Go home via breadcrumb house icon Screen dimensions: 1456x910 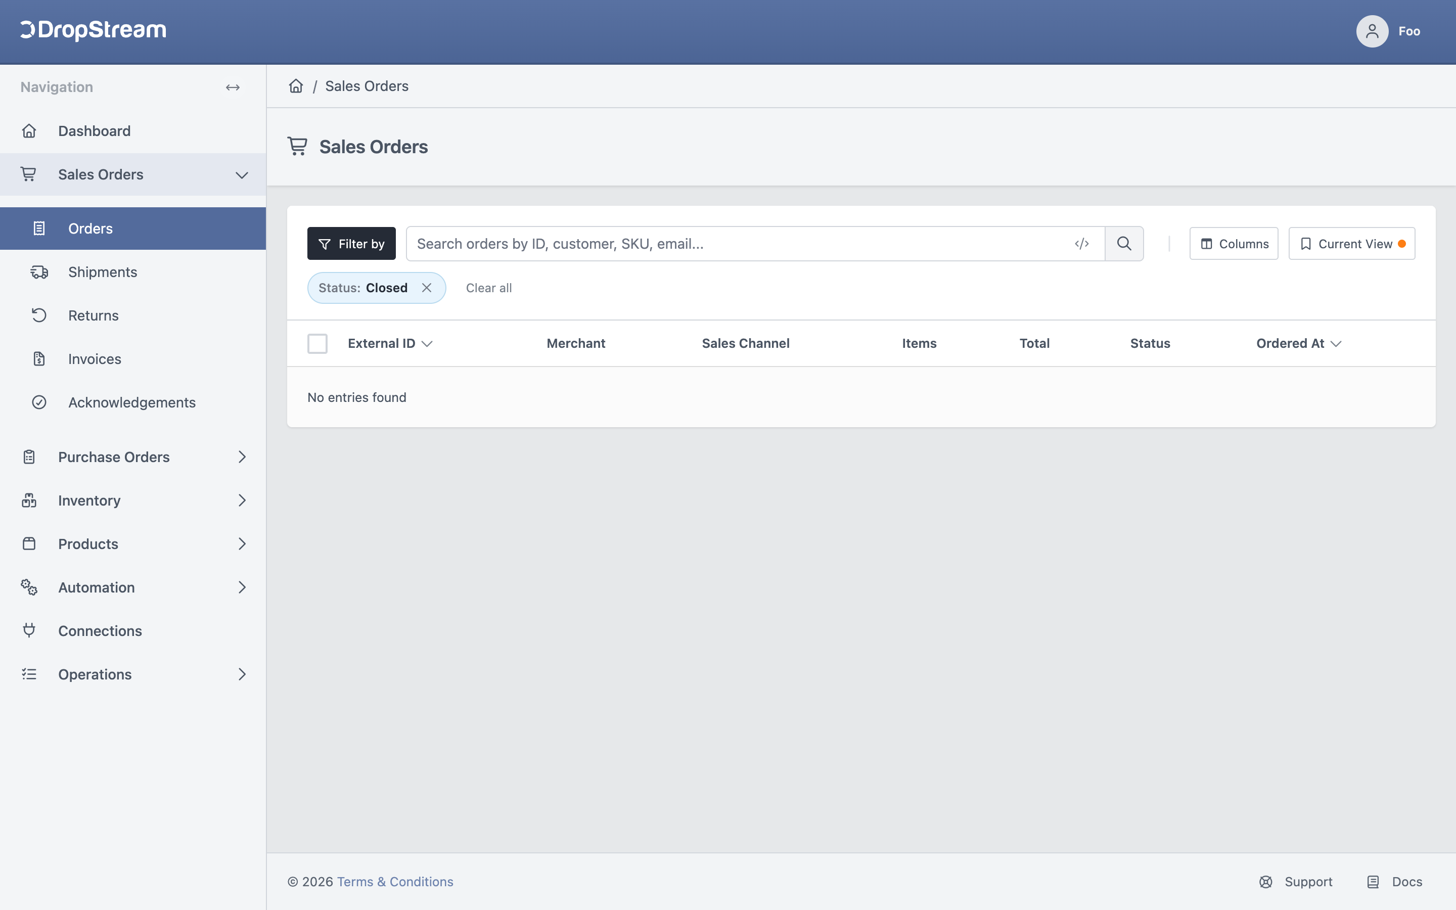tap(296, 86)
